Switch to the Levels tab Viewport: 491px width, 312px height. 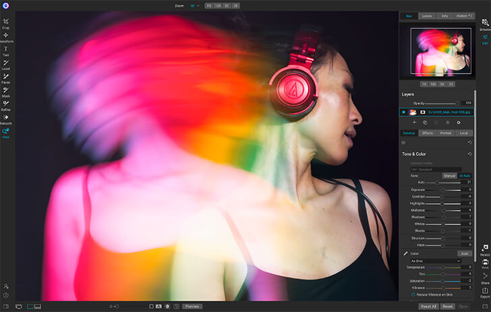(427, 16)
